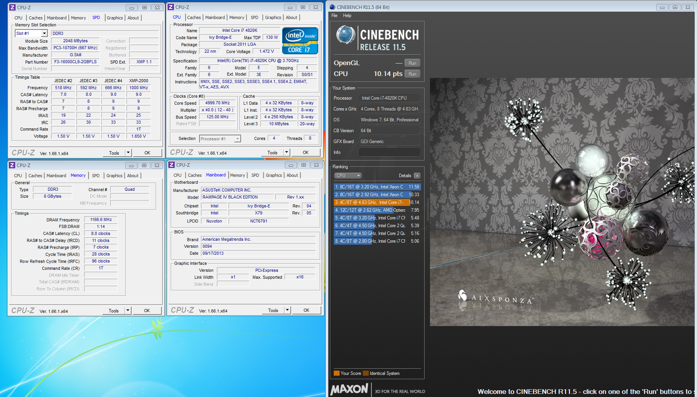Select Graphics tab in Mainboard window
697x397 pixels.
click(274, 175)
